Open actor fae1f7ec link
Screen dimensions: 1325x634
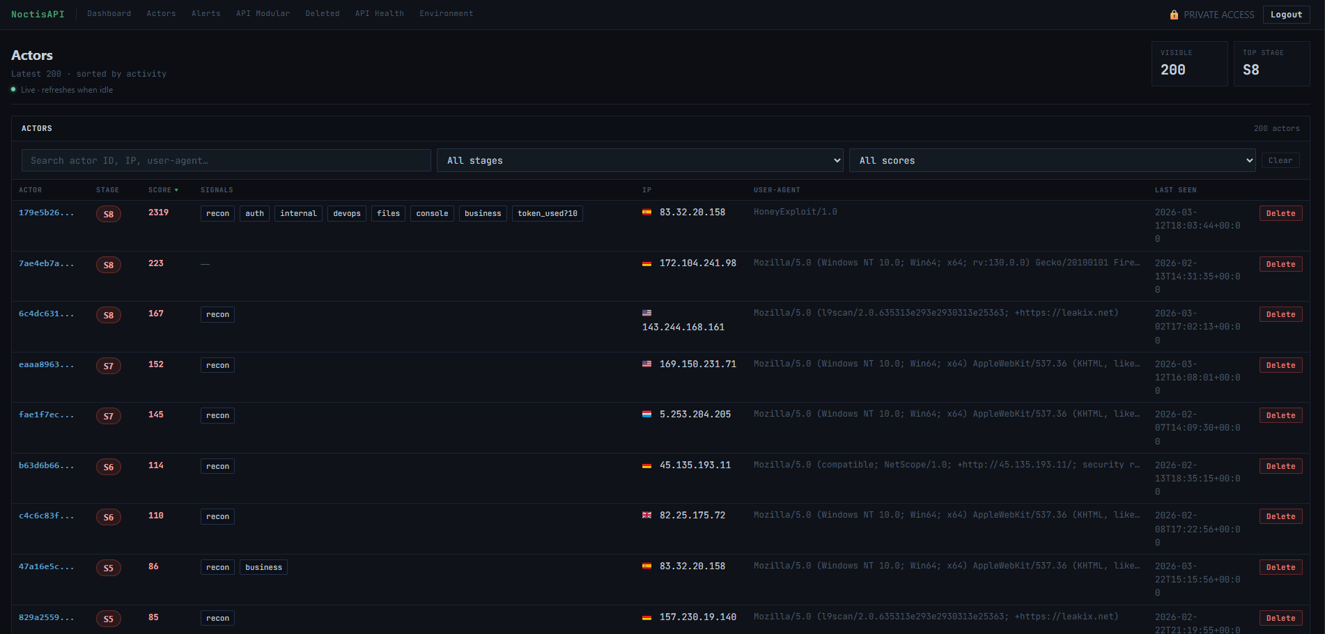click(x=46, y=415)
